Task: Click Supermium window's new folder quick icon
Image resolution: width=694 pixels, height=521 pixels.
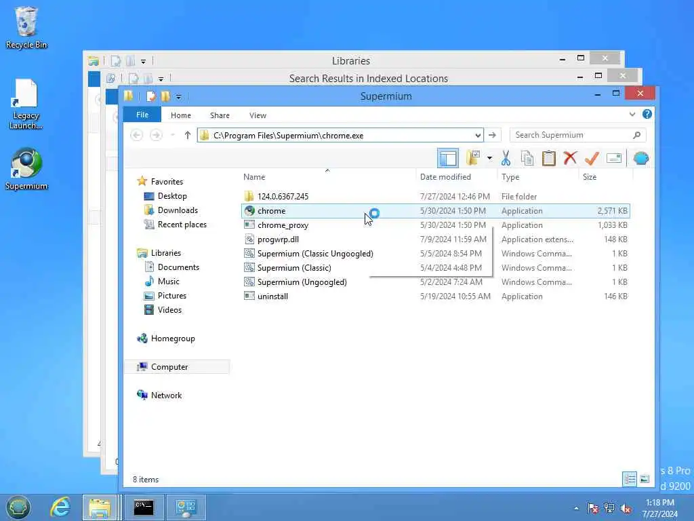Action: point(165,96)
